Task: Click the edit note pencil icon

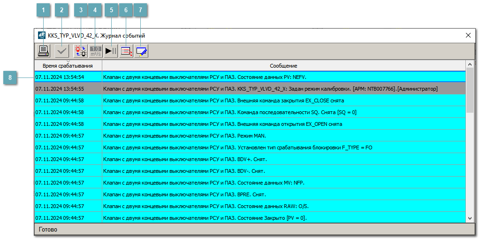Action: (141, 51)
